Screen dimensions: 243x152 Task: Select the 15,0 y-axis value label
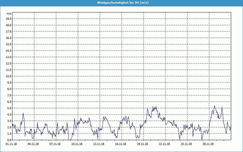click(x=9, y=44)
